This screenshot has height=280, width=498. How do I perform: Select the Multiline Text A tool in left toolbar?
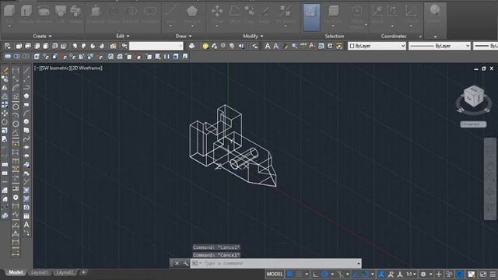[26, 225]
